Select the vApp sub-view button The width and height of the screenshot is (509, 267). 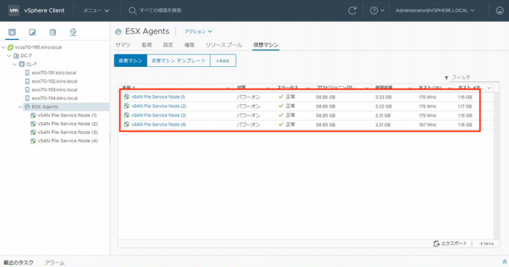pos(223,61)
